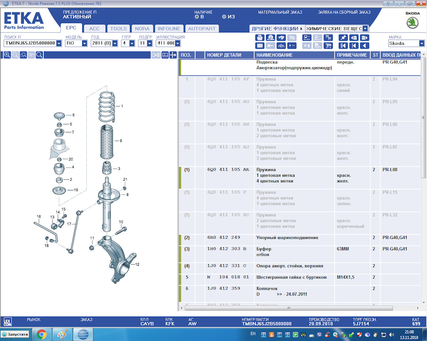
Task: Click the illustration layout view icon
Action: pos(165,55)
